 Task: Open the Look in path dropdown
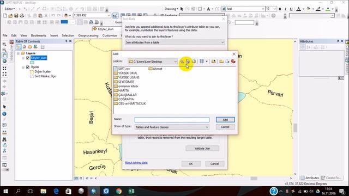pos(176,62)
